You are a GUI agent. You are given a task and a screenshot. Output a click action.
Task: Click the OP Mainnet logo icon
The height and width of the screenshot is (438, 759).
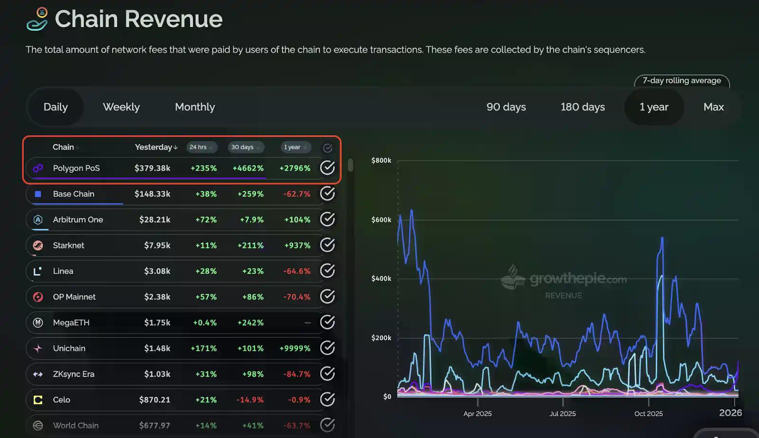[38, 297]
